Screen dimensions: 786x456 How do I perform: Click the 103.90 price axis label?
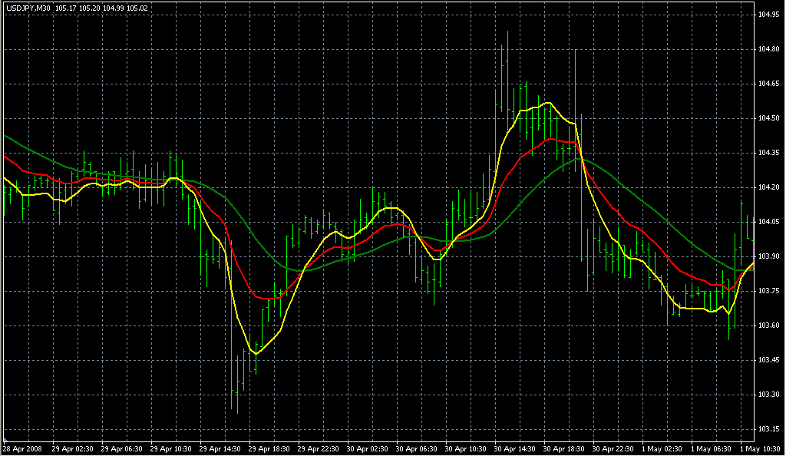click(x=769, y=256)
